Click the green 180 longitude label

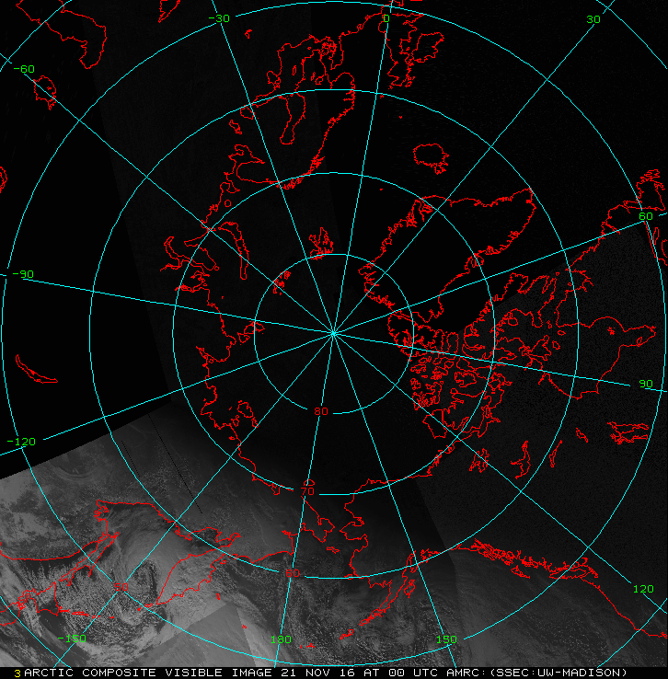click(x=281, y=639)
